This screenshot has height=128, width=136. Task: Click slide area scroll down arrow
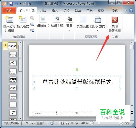tap(132, 106)
